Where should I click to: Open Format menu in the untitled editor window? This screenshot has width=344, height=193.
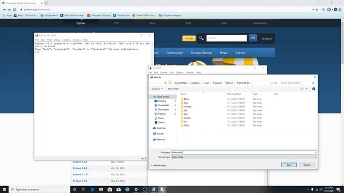tap(163, 72)
